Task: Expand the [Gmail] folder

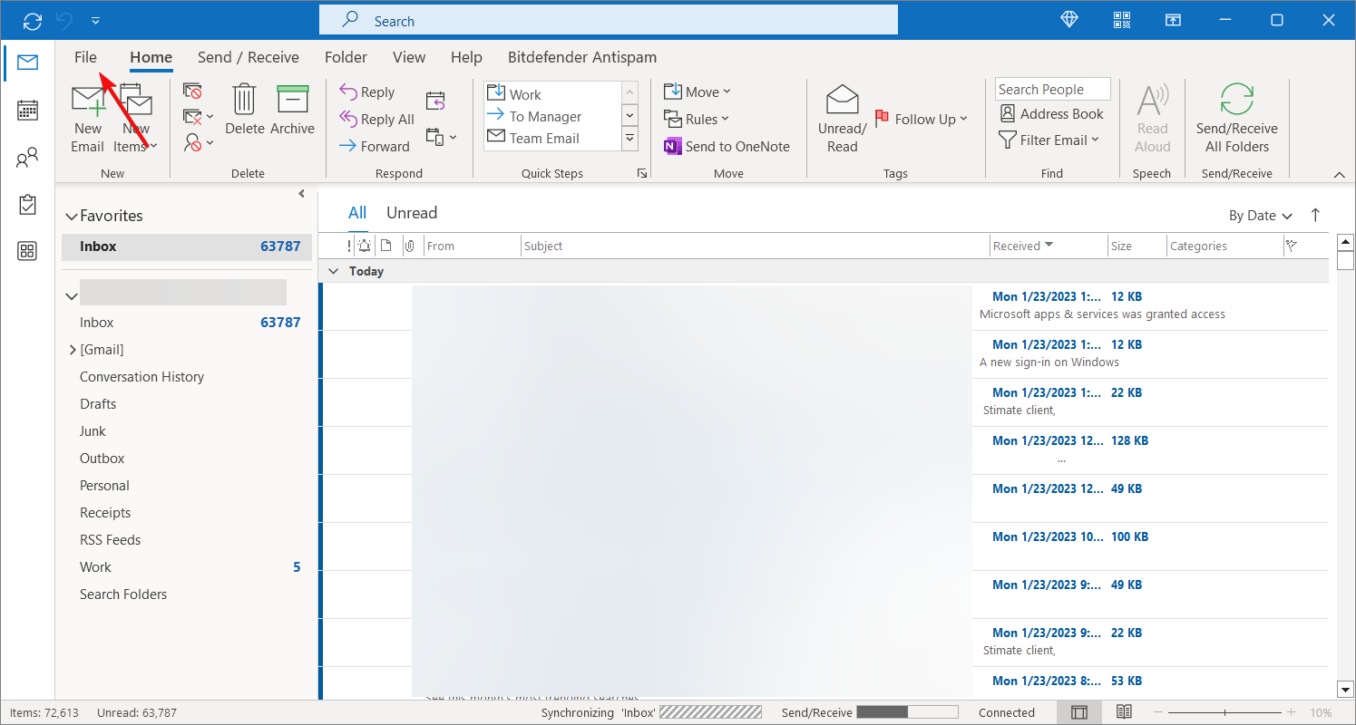Action: click(x=73, y=350)
